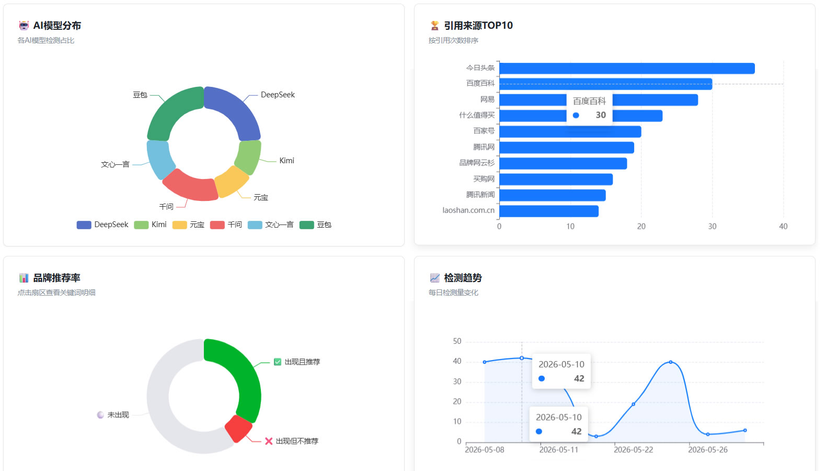Toggle DeepSeek legend swatch in model chart
Image resolution: width=826 pixels, height=471 pixels.
84,225
